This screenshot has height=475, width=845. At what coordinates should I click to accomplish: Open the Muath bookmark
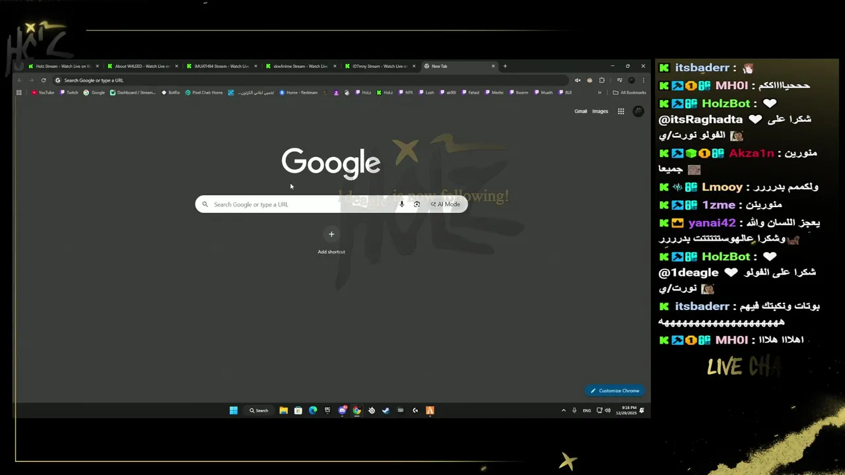point(543,92)
